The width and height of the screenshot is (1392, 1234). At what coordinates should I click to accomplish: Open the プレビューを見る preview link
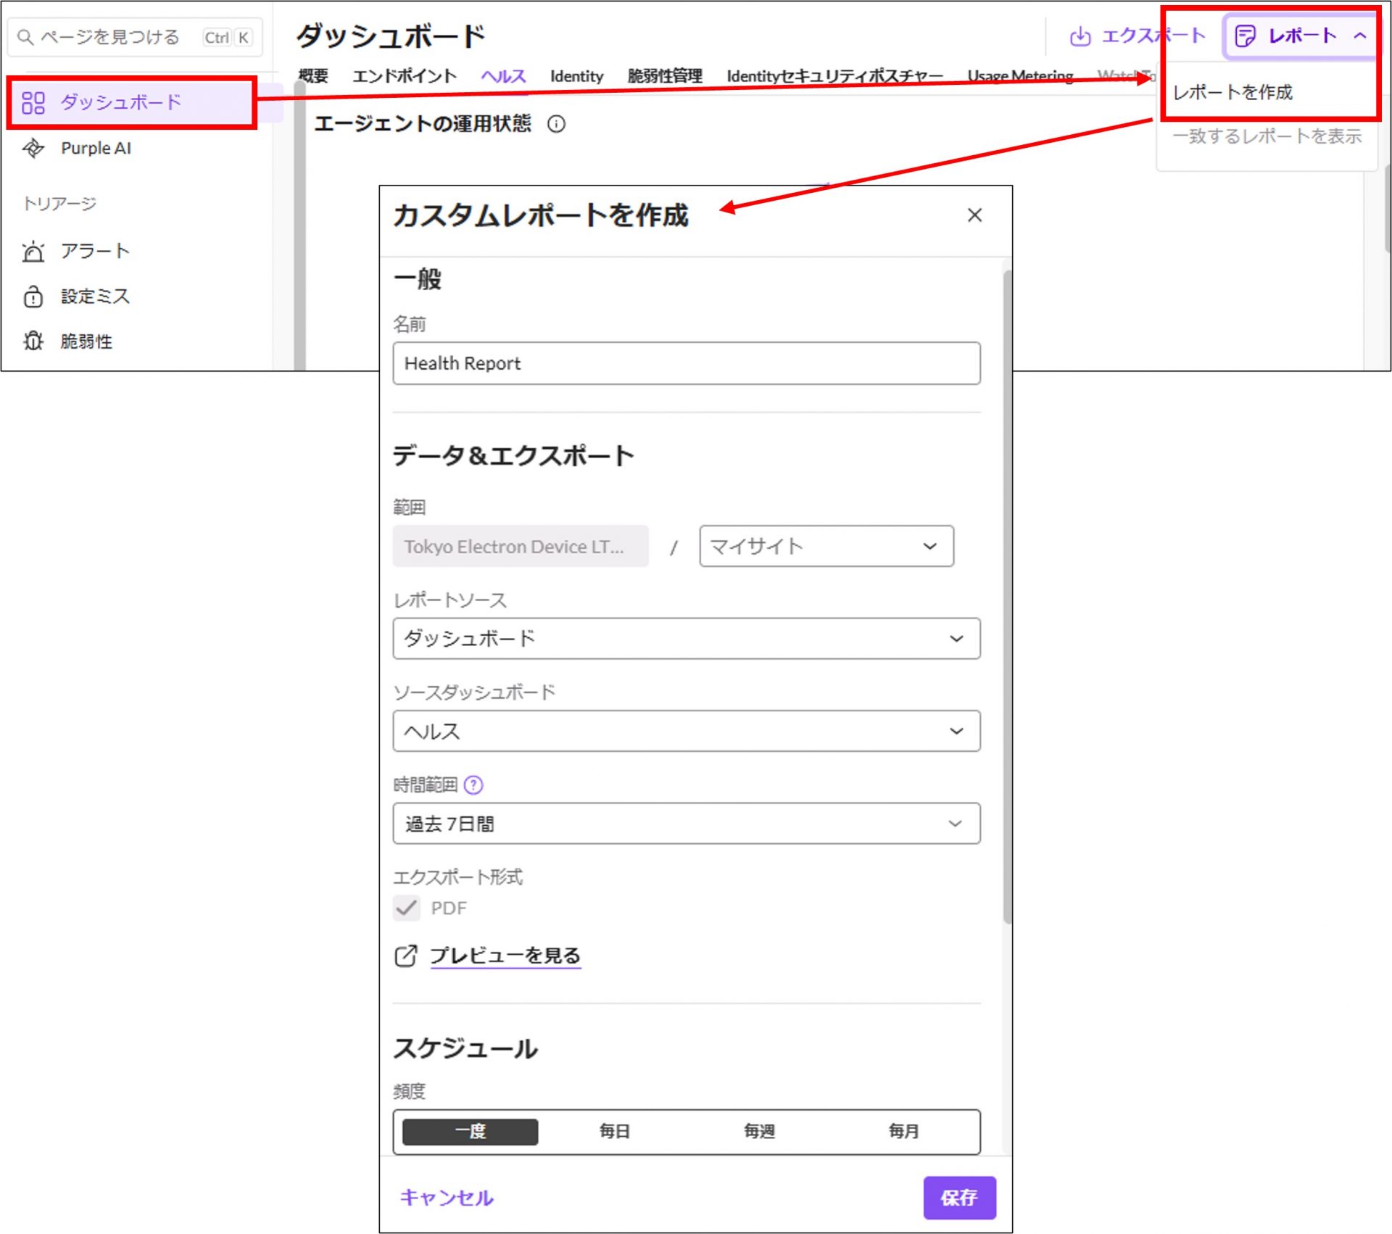[x=505, y=956]
